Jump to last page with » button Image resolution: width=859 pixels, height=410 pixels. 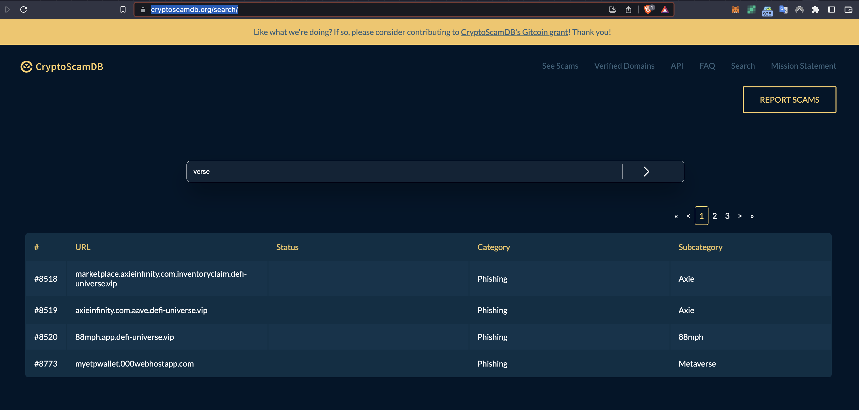coord(752,216)
